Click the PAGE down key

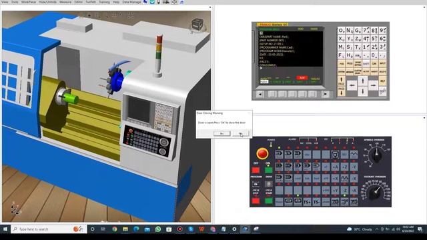click(x=341, y=92)
